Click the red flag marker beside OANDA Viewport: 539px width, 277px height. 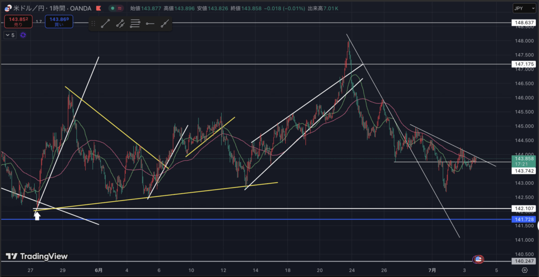(x=98, y=8)
